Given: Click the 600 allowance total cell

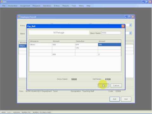Looking at the screenshot, I should pos(64,54).
